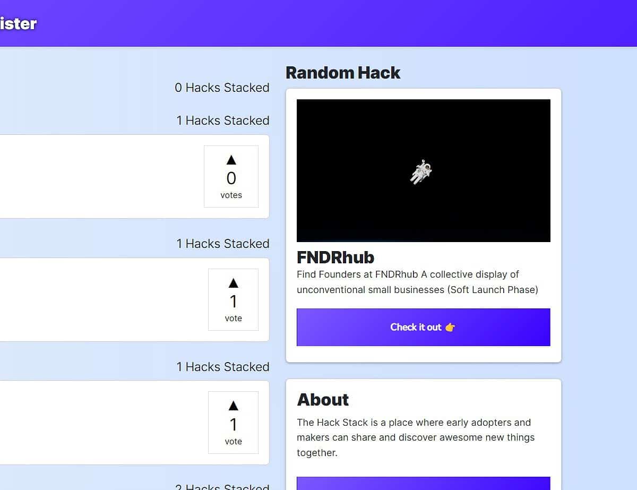This screenshot has width=637, height=490.
Task: Click the 1 vote count in the third card
Action: (x=233, y=424)
